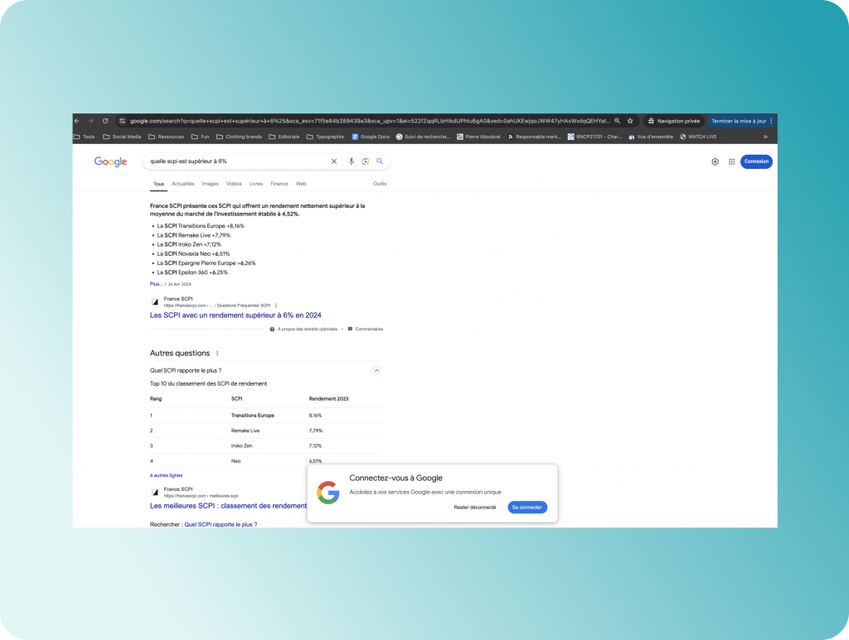Open the Google apps grid
Image resolution: width=849 pixels, height=640 pixels.
pos(731,161)
